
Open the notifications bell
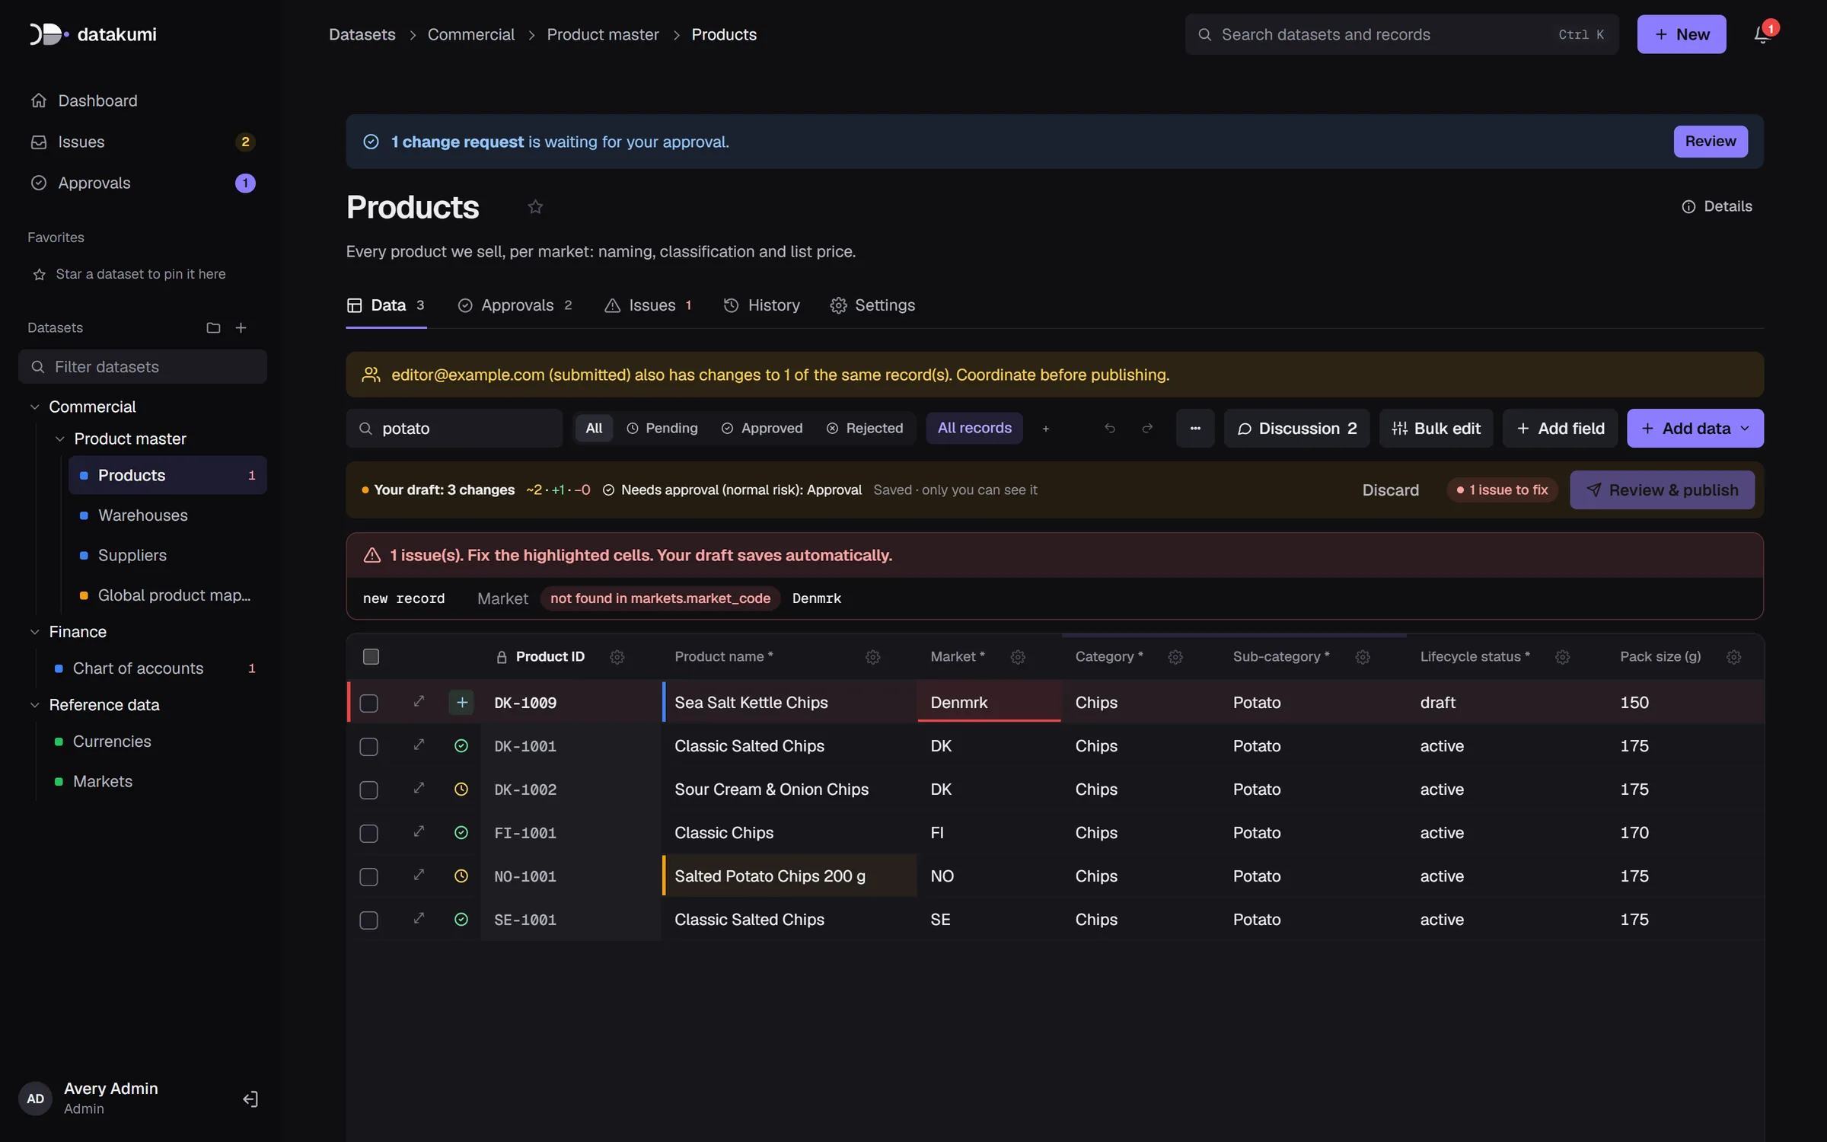[x=1762, y=34]
